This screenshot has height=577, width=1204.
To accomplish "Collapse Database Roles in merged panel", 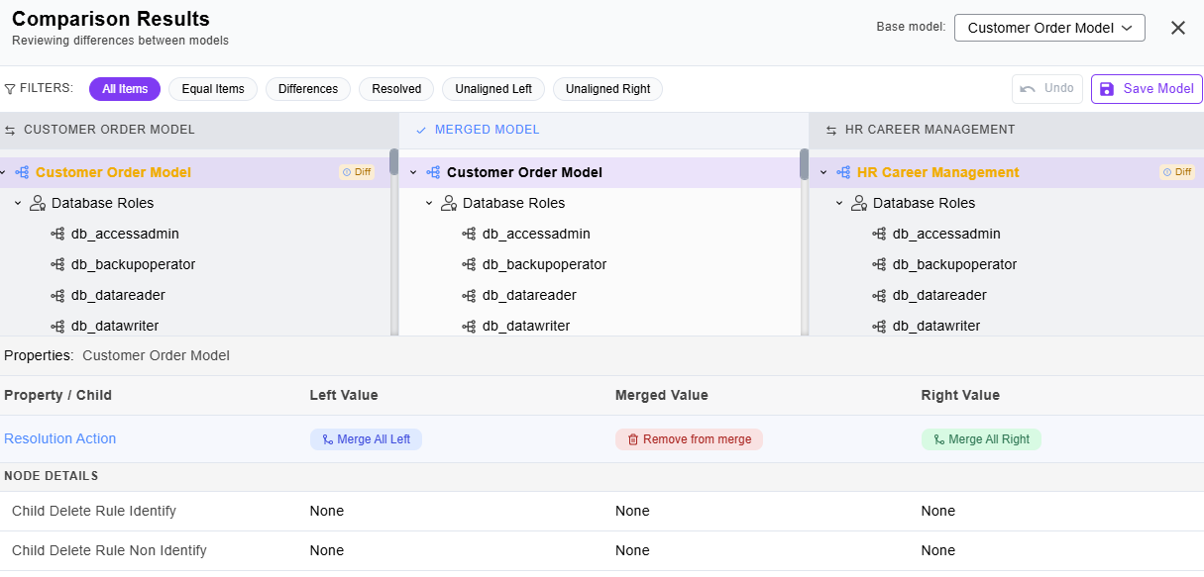I will coord(429,203).
